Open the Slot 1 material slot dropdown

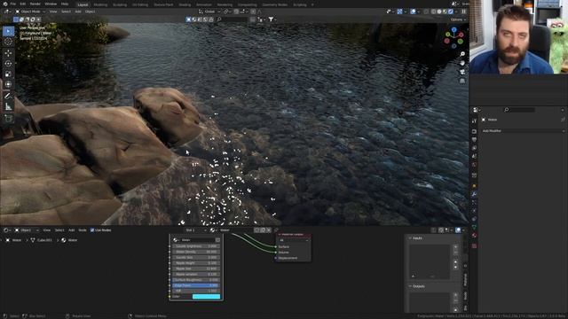195,230
